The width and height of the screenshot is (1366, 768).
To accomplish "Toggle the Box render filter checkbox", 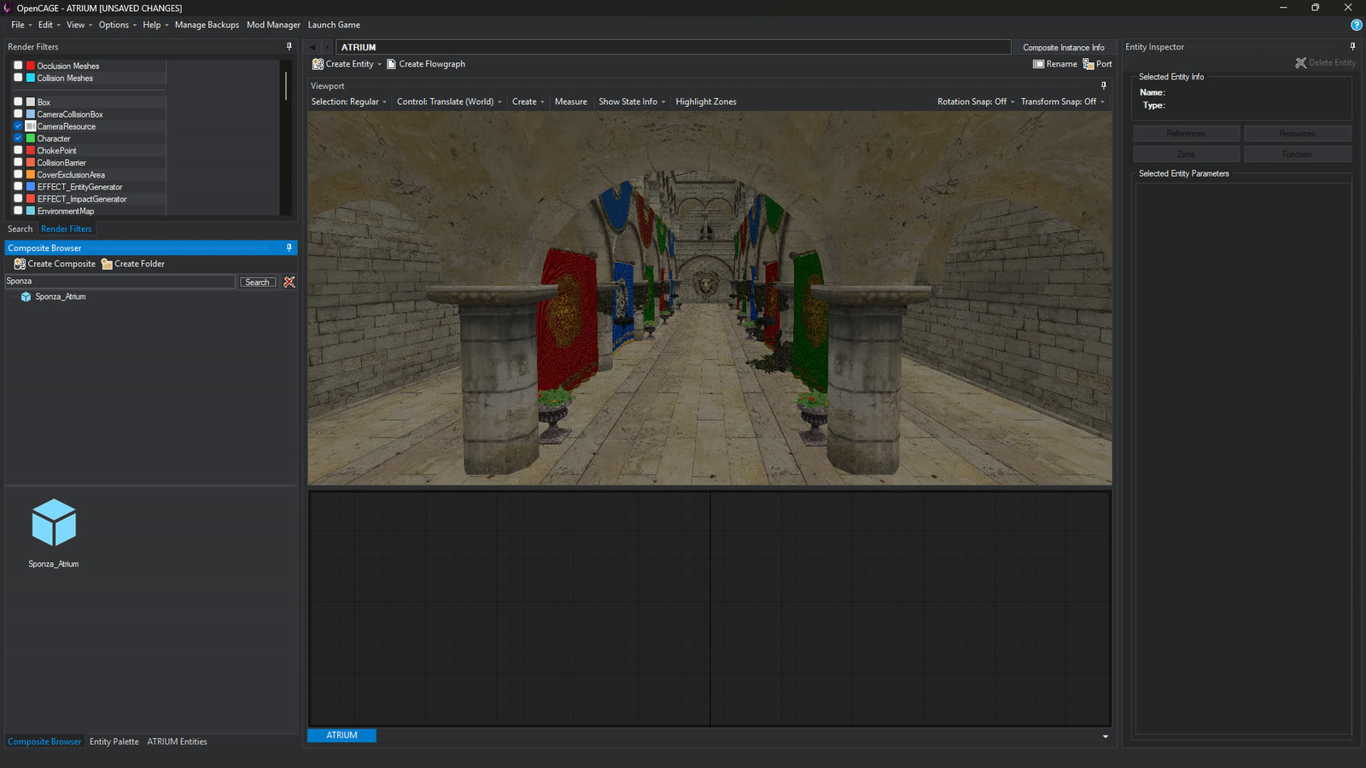I will click(18, 102).
